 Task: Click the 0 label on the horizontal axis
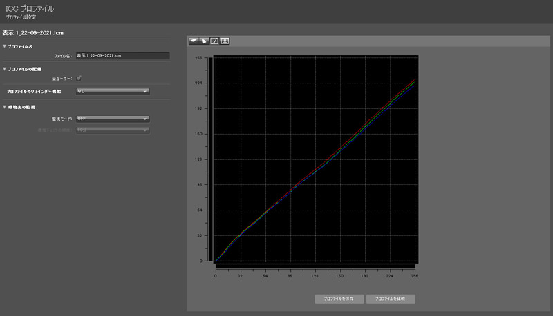click(216, 276)
